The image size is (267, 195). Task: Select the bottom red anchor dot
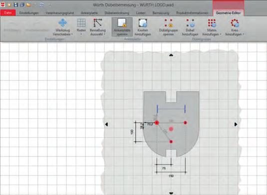[171, 142]
